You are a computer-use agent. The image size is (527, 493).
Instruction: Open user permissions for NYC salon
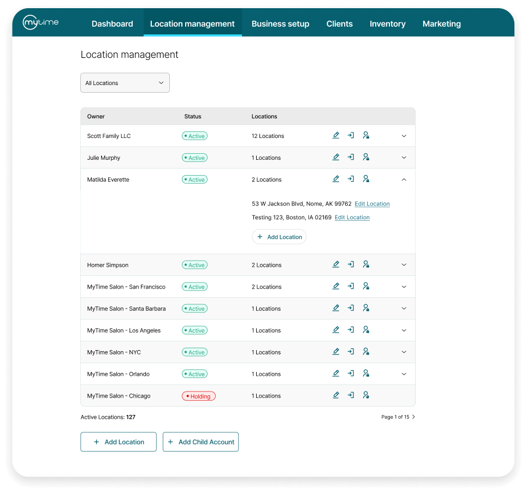click(366, 352)
